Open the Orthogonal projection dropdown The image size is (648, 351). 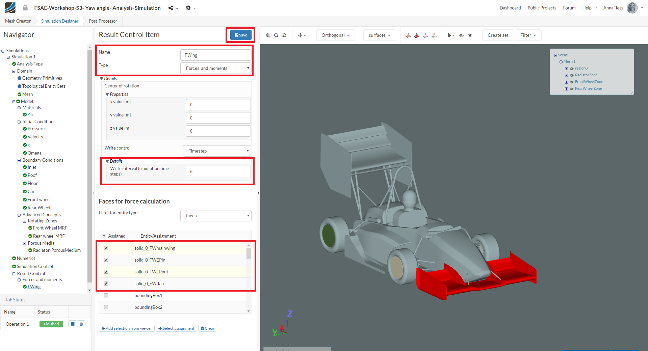(335, 35)
